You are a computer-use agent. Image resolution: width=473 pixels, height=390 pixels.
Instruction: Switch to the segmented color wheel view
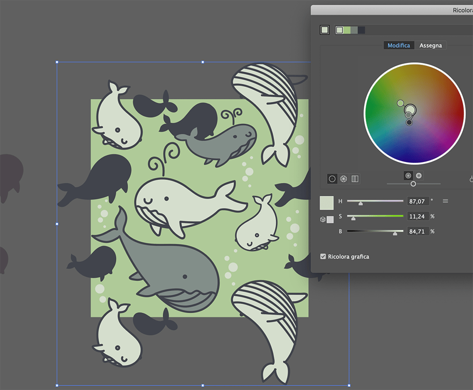tap(343, 179)
